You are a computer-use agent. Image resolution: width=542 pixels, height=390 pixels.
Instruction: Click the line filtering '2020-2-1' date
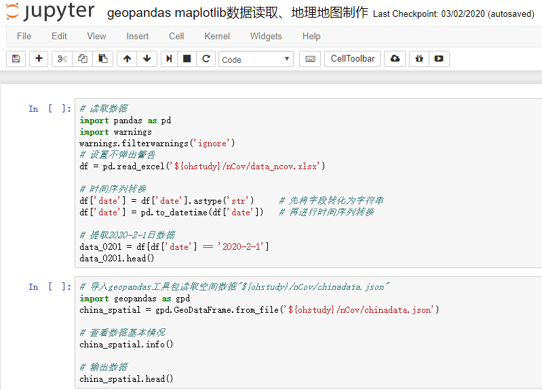pos(174,246)
